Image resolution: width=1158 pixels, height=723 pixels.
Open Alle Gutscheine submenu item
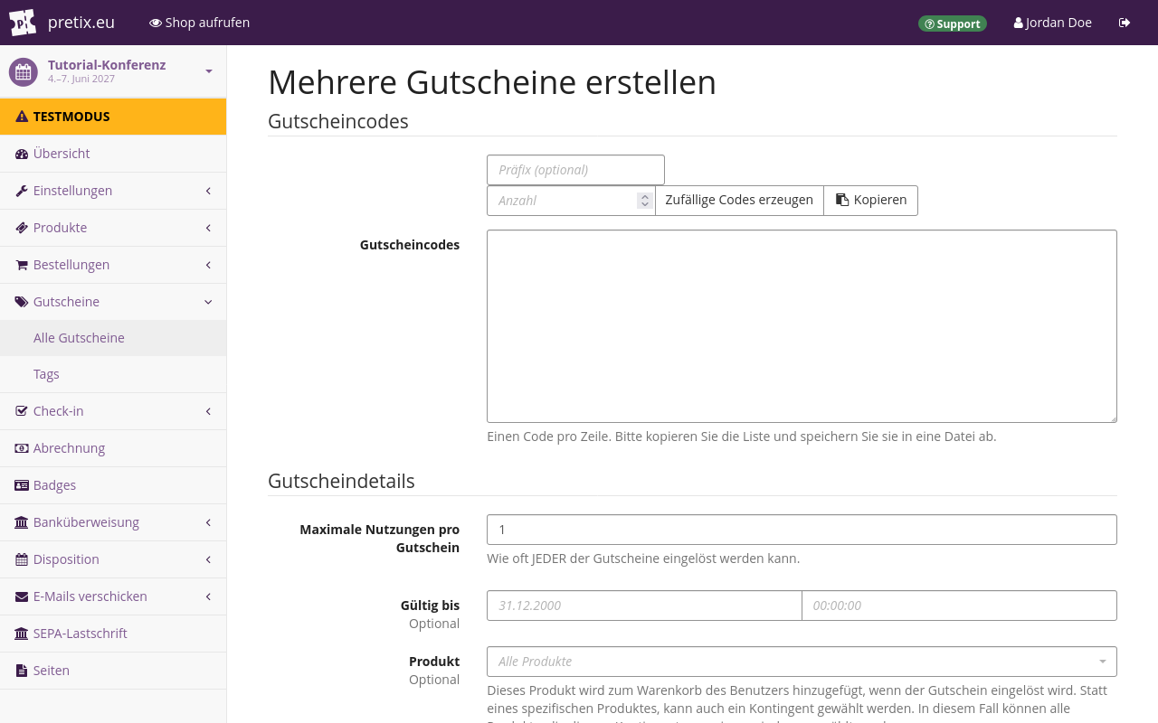pos(113,338)
